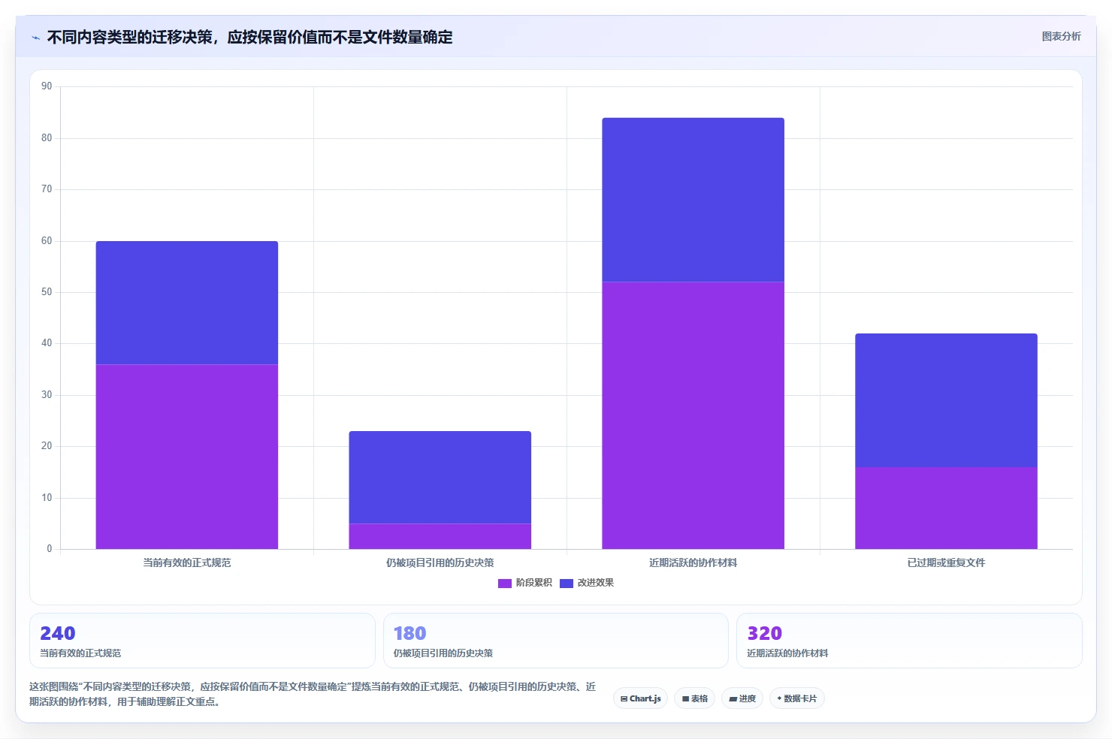The height and width of the screenshot is (739, 1112).
Task: Open the 240 data card
Action: pos(202,641)
